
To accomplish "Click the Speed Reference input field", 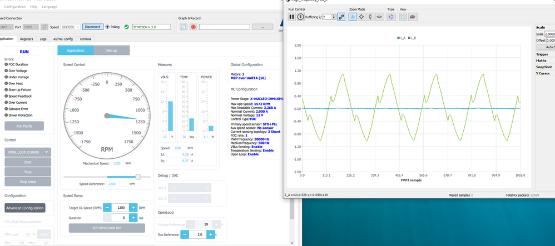I will pos(117,184).
